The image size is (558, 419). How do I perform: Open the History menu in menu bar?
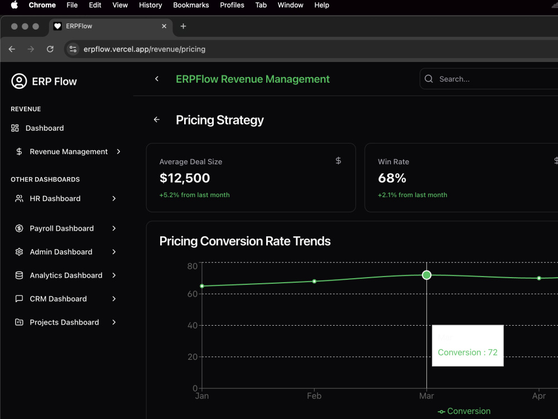point(151,5)
